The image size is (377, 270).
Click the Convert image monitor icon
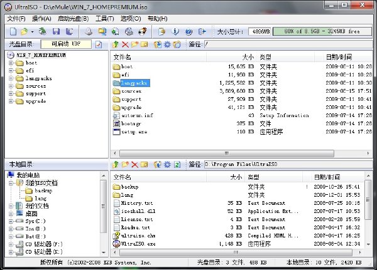pyautogui.click(x=102, y=31)
